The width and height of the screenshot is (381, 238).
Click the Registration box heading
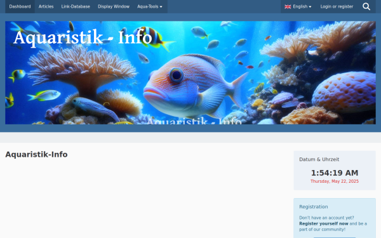[314, 207]
